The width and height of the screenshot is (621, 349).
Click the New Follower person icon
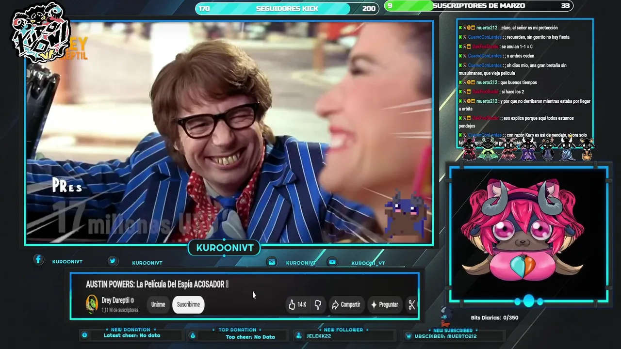(x=299, y=335)
